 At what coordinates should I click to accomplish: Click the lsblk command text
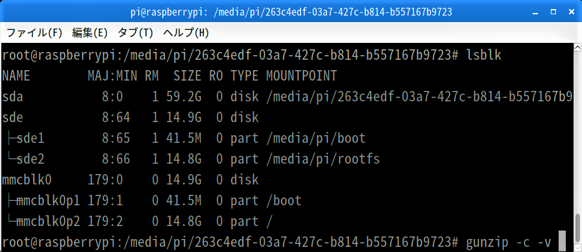484,55
